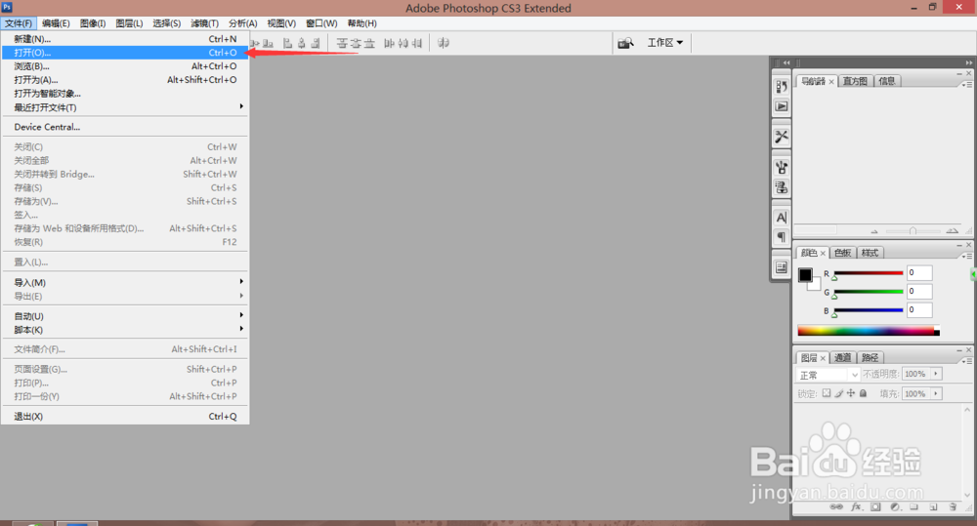Click Distribute left edges icon
Viewport: 977px width, 526px height.
(x=390, y=43)
